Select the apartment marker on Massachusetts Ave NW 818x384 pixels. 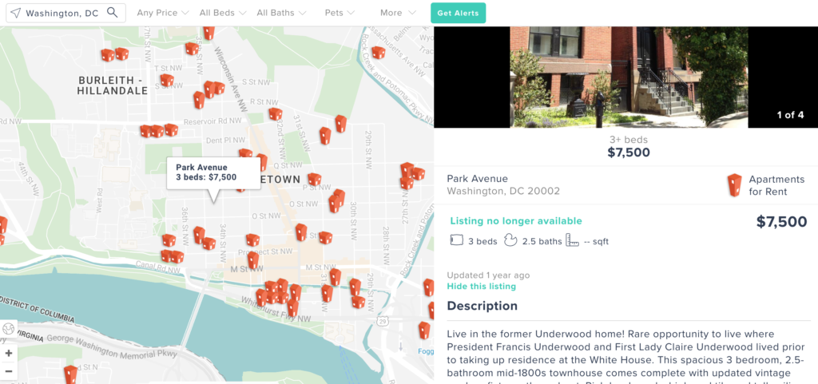point(378,53)
